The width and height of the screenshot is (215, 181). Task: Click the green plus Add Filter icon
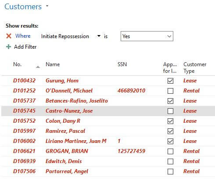coord(8,47)
